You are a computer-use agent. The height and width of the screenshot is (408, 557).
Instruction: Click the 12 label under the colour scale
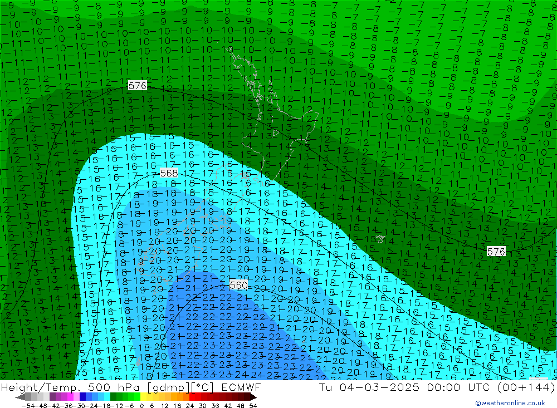click(x=164, y=406)
